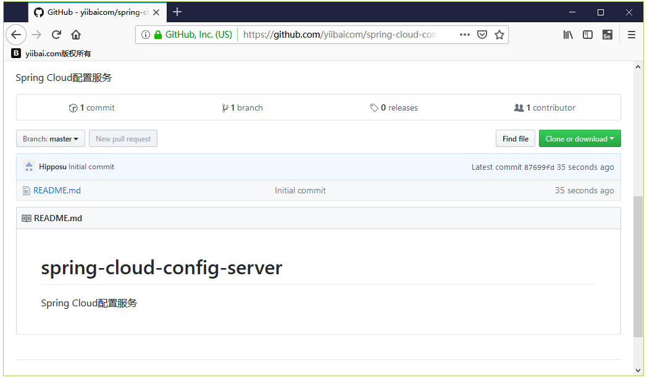
Task: Go back to the previous page
Action: coord(16,35)
